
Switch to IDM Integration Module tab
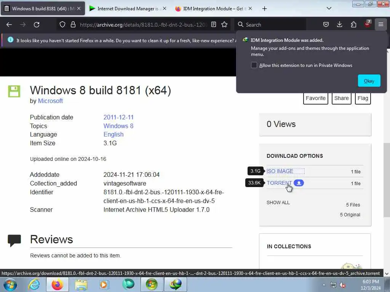pos(213,9)
